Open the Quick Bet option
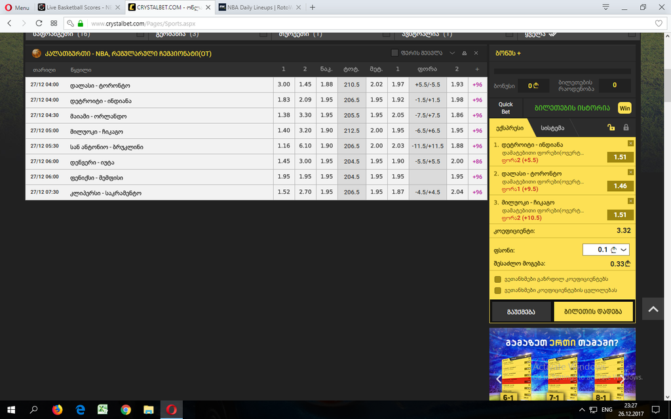 click(505, 108)
